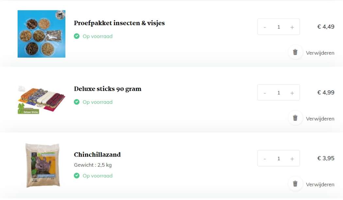
Task: Decrease quantity of Proefpakket insecten & visjes
Action: (265, 27)
